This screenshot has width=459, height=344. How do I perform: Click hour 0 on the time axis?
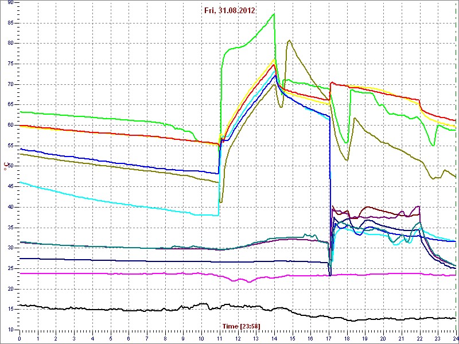(x=20, y=338)
